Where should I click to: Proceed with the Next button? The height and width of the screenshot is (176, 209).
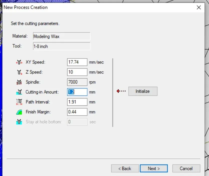pos(154,168)
